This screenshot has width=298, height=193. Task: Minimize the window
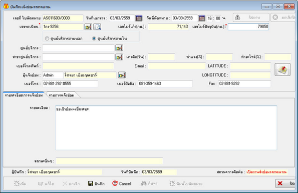point(266,6)
